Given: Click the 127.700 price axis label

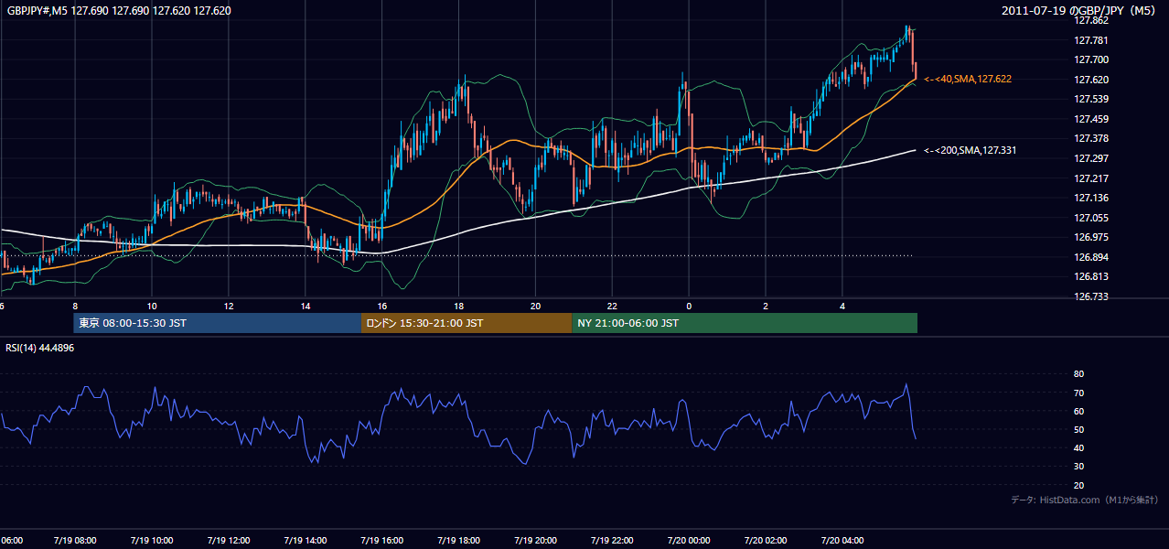Looking at the screenshot, I should pyautogui.click(x=1092, y=59).
